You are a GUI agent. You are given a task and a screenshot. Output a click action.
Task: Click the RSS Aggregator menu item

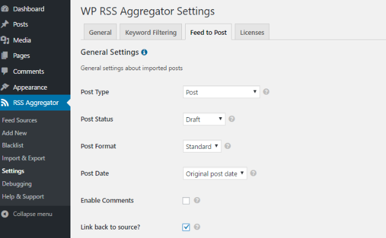(x=35, y=103)
